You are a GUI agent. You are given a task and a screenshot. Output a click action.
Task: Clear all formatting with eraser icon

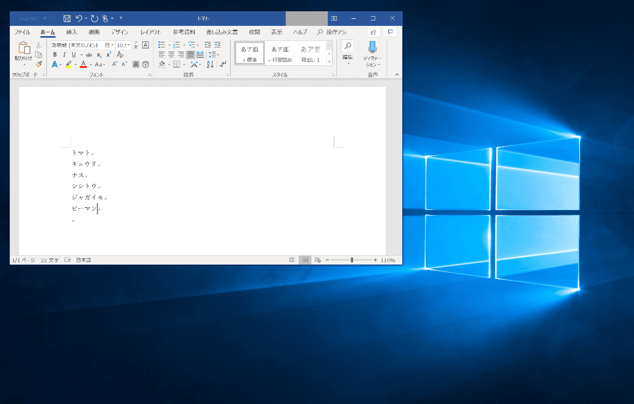pyautogui.click(x=120, y=54)
